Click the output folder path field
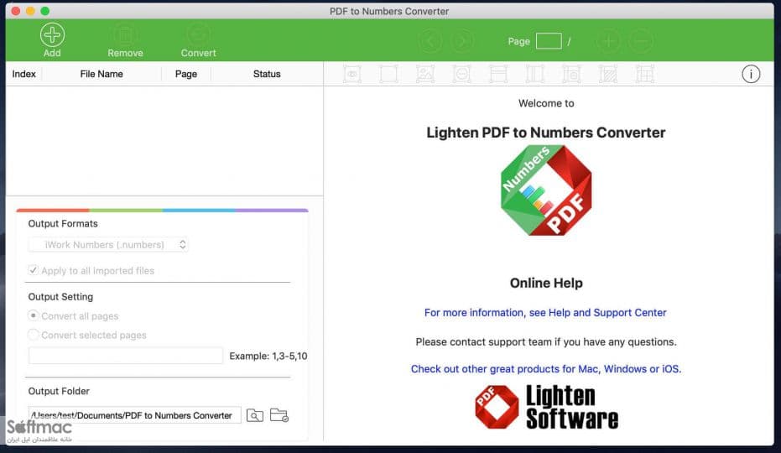 click(x=134, y=415)
